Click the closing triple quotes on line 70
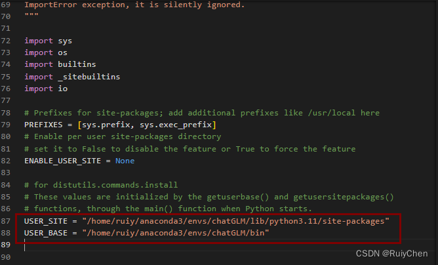Viewport: 438px width, 265px height. tap(31, 15)
